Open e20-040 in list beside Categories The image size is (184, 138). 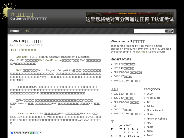[x=124, y=98]
